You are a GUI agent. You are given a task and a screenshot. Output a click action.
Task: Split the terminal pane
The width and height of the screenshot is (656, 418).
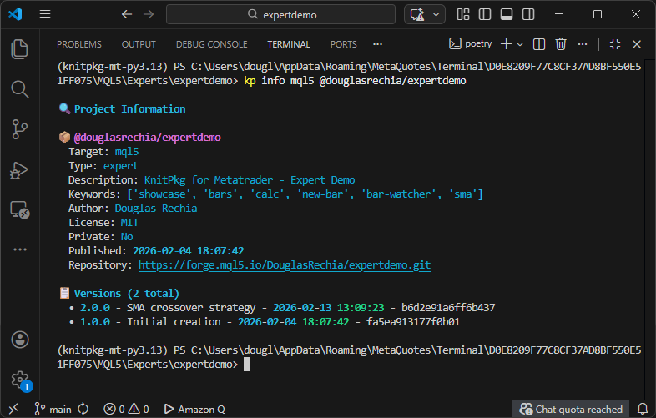pyautogui.click(x=539, y=44)
